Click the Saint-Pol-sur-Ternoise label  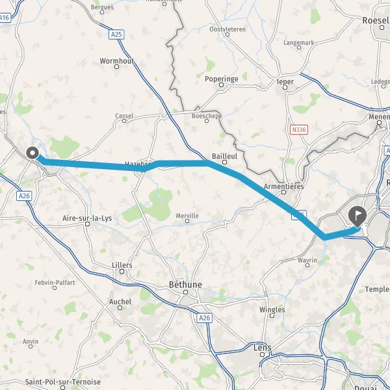63,382
